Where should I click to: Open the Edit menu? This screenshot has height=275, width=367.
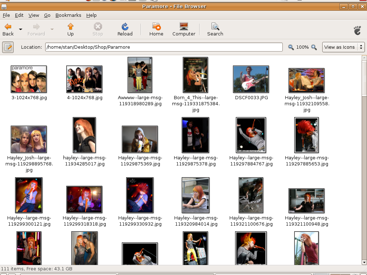[19, 15]
